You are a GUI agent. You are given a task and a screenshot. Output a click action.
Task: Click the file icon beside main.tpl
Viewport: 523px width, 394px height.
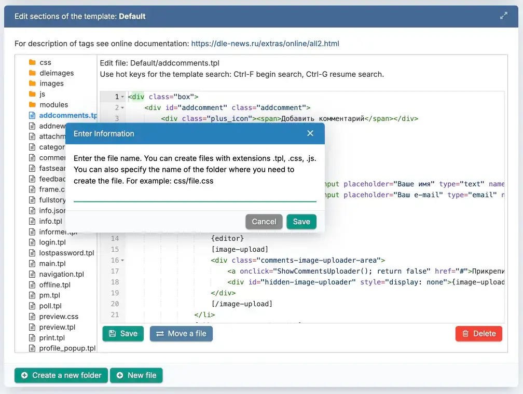[32, 264]
